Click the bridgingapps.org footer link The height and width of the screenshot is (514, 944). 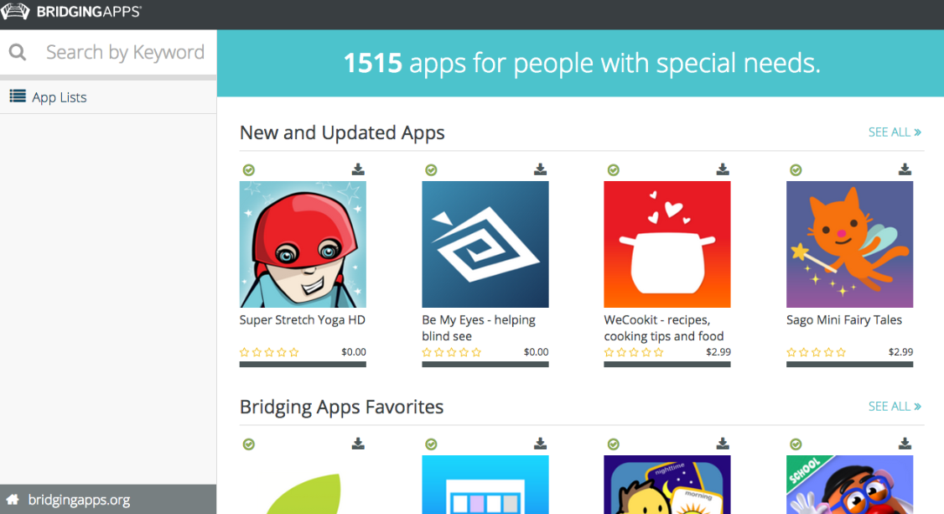tap(84, 499)
